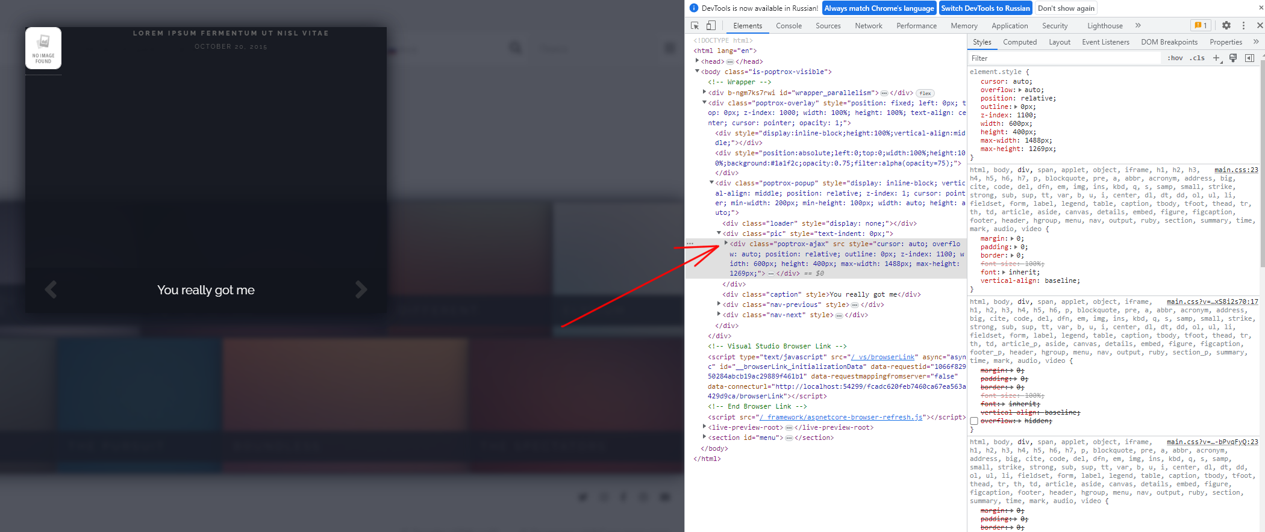This screenshot has width=1265, height=532.
Task: Click Don't show again button
Action: 1066,8
